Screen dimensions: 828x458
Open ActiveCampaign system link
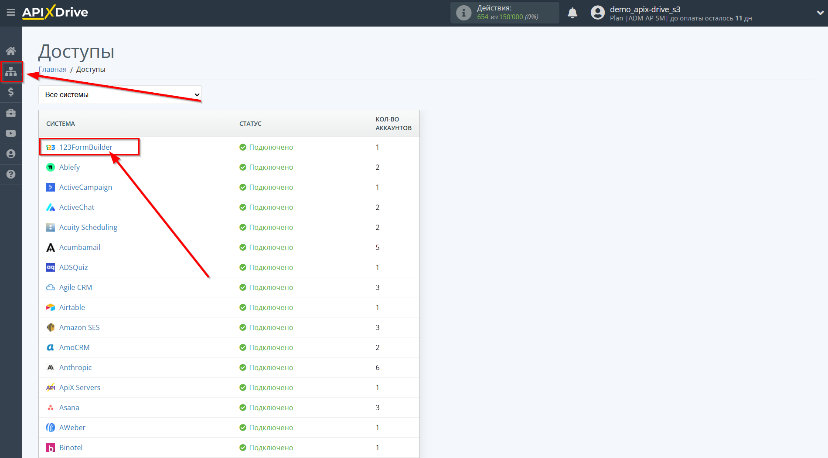(85, 187)
